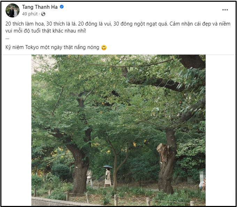Click the person at the photo's right edge
The height and width of the screenshot is (207, 237).
(x=202, y=184)
